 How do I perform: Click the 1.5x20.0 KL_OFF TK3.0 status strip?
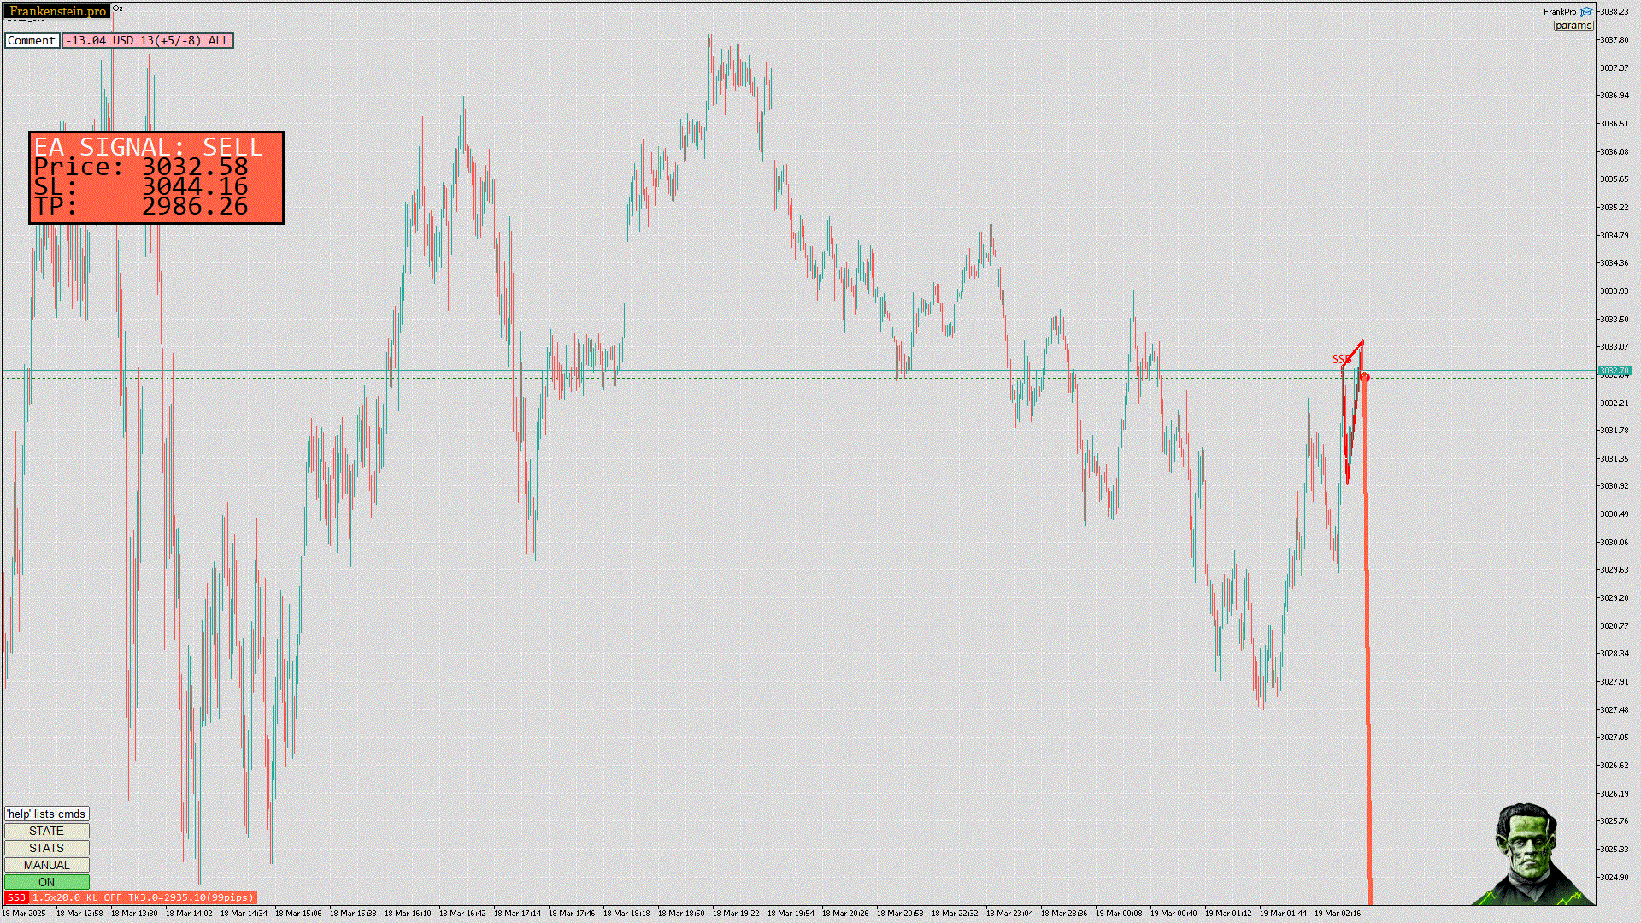click(143, 897)
